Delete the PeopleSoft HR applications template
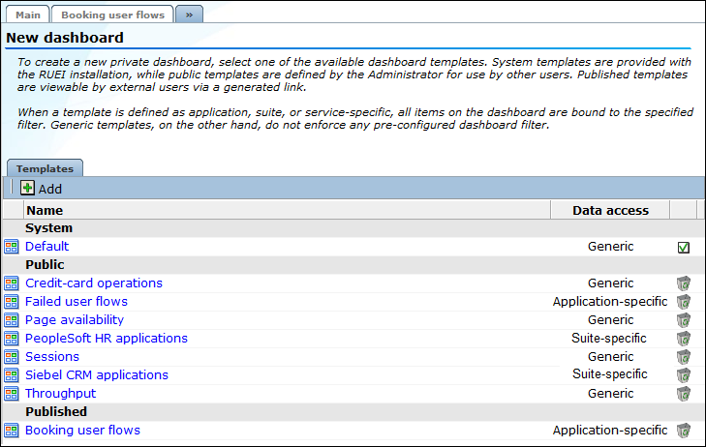Image resolution: width=706 pixels, height=447 pixels. pyautogui.click(x=684, y=339)
